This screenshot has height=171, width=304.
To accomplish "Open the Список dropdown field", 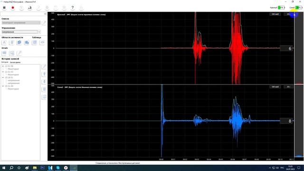I will tap(21, 23).
